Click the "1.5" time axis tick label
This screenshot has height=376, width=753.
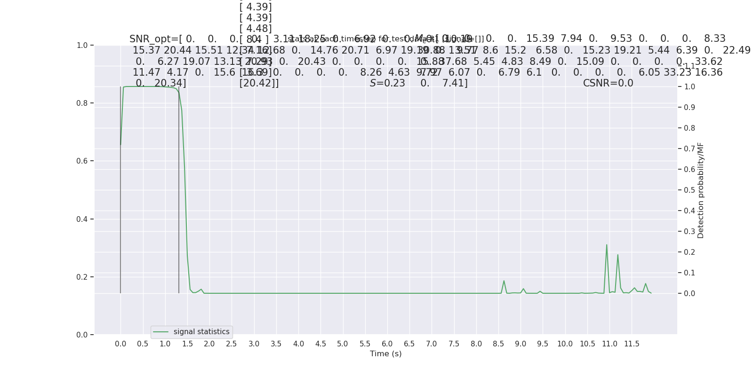click(x=187, y=344)
